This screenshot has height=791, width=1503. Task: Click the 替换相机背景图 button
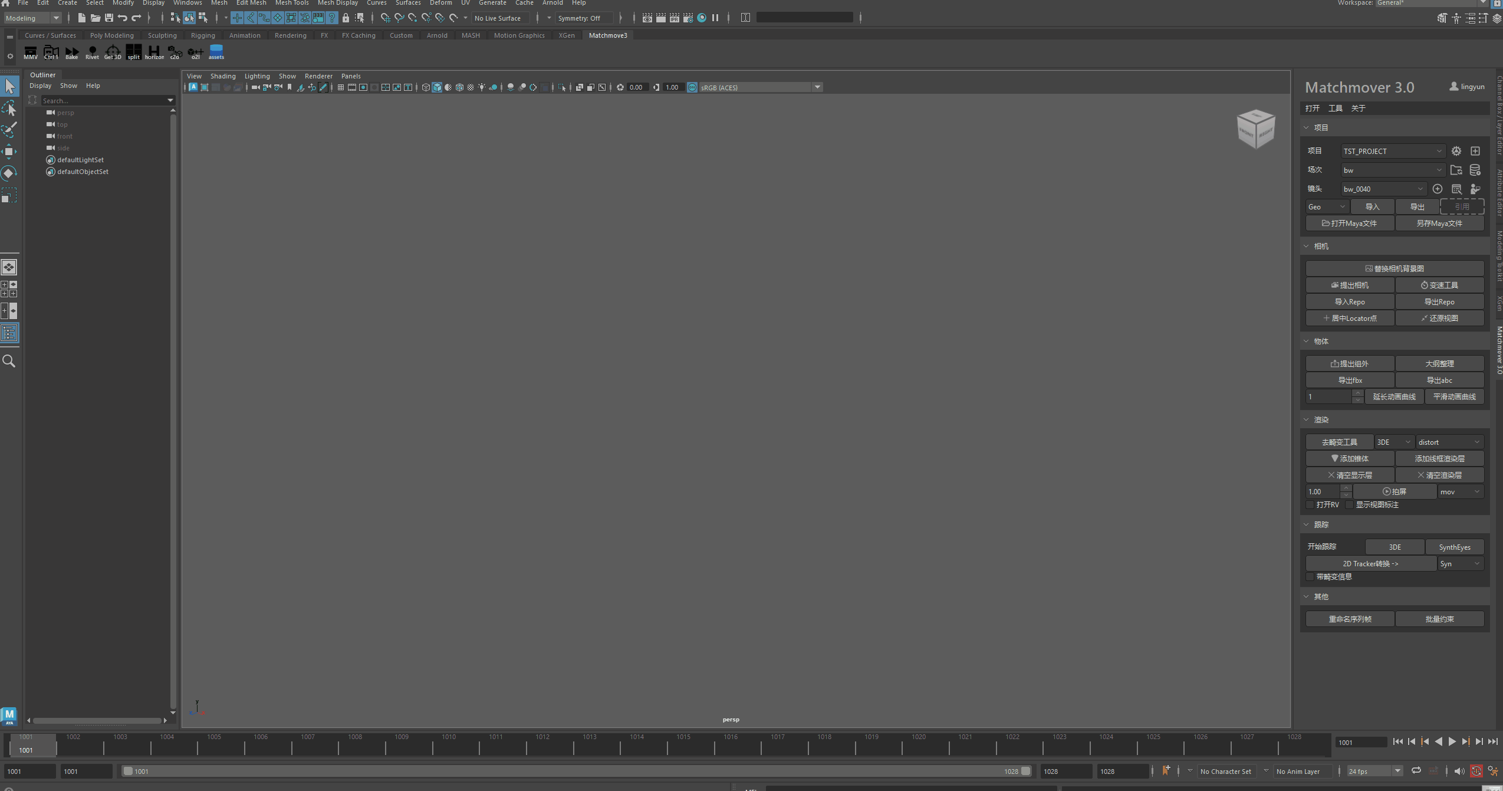[1394, 268]
